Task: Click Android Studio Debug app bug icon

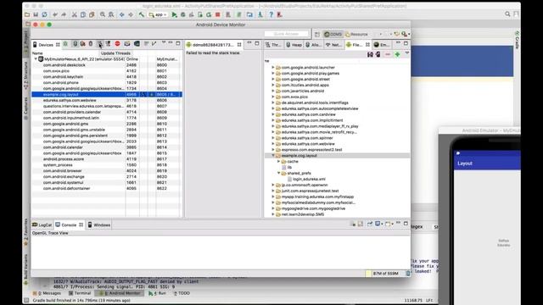Action: [183, 14]
